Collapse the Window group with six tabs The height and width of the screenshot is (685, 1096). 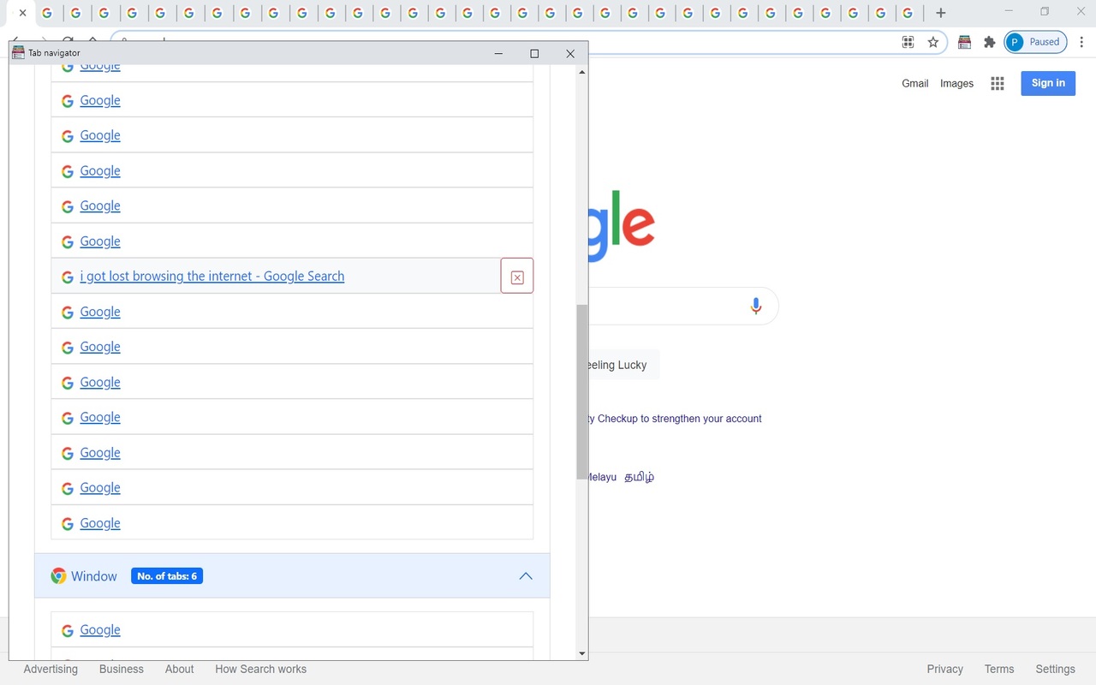526,576
